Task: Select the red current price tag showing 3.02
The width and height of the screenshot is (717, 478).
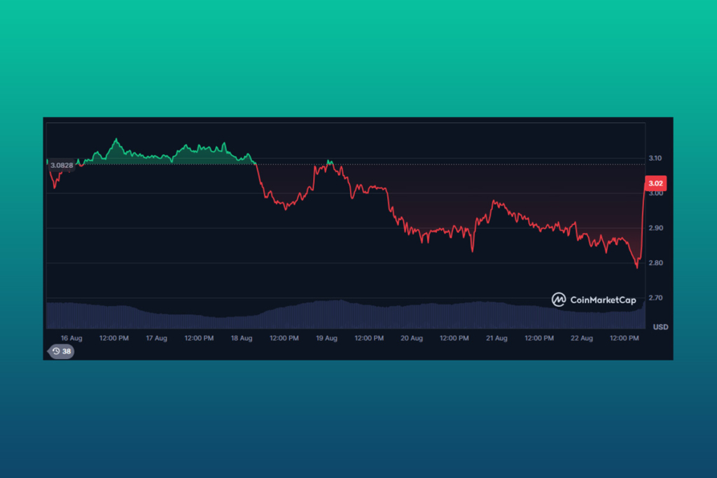Action: [657, 183]
